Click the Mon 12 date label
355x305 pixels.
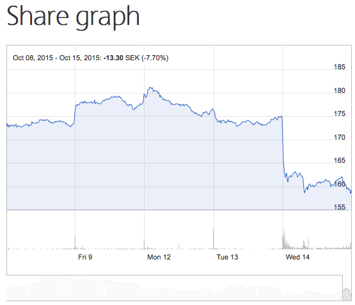[159, 257]
